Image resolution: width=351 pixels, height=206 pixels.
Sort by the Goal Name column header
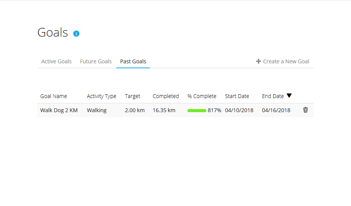[x=53, y=96]
